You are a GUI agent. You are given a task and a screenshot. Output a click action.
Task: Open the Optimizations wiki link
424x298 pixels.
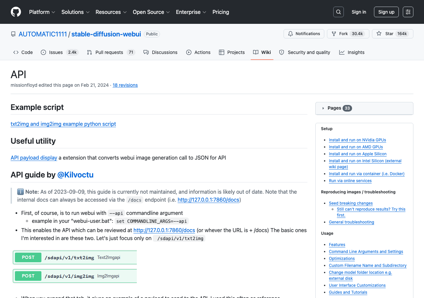tap(342, 259)
